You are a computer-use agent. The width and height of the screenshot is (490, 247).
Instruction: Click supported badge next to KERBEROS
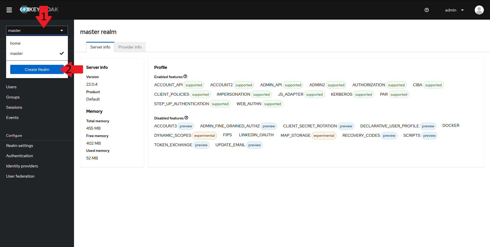coord(363,94)
